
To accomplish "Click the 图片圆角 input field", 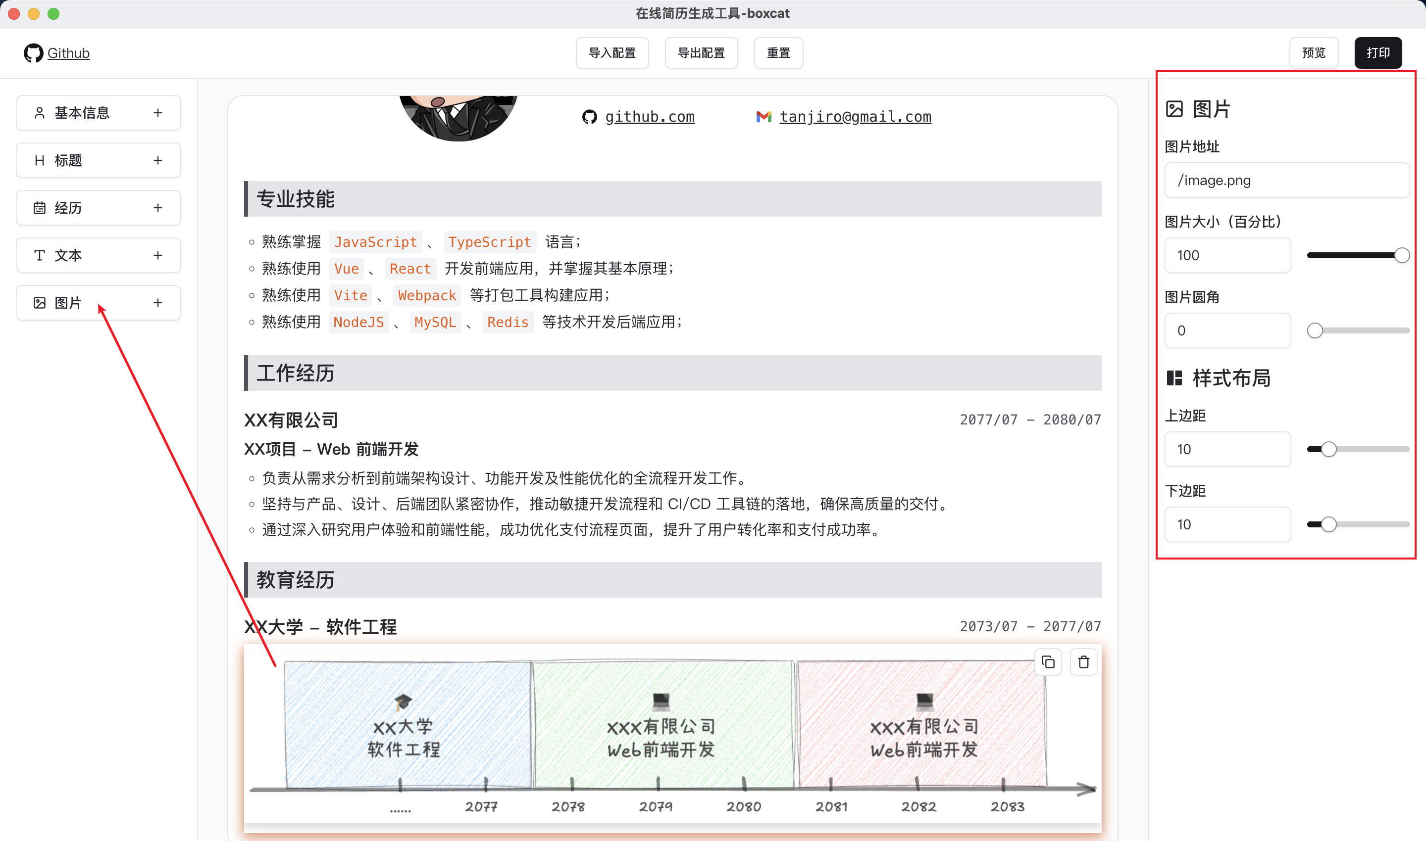I will point(1227,330).
